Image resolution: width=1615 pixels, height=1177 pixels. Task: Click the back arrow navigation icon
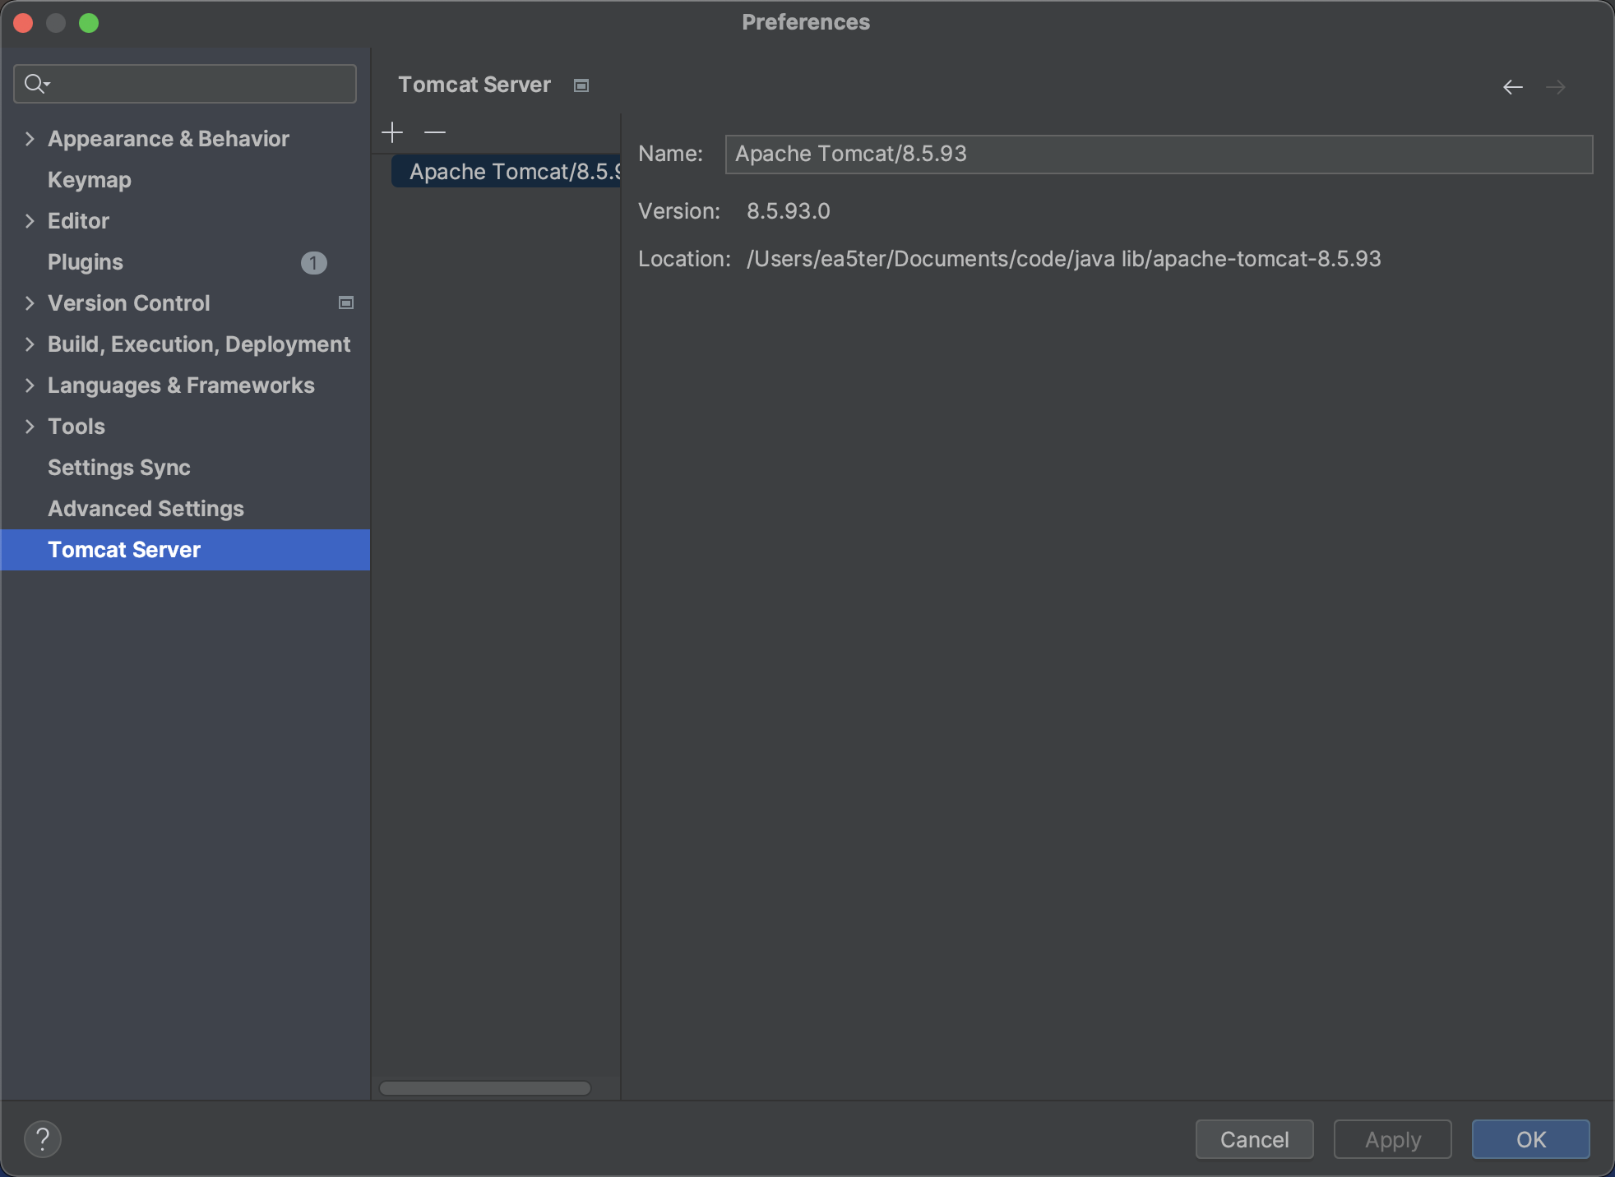click(x=1512, y=87)
